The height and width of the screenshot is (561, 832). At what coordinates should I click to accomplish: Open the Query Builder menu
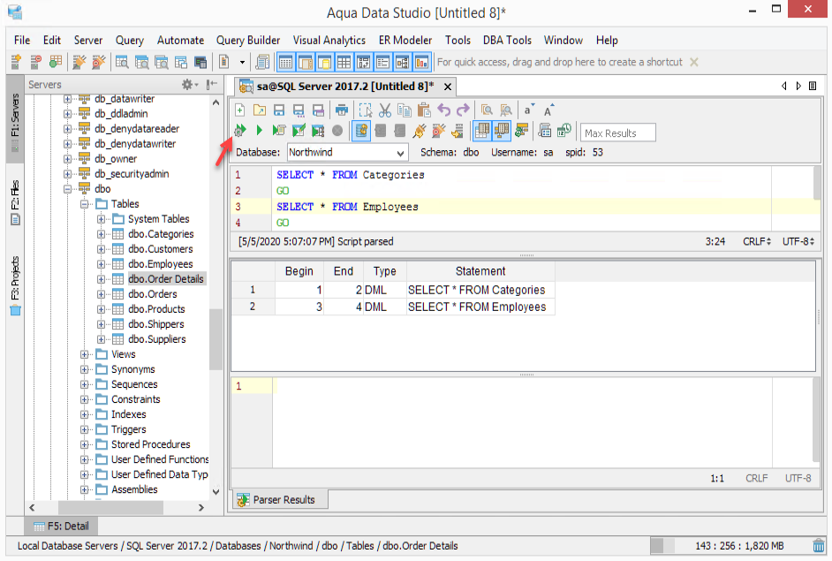tap(247, 40)
